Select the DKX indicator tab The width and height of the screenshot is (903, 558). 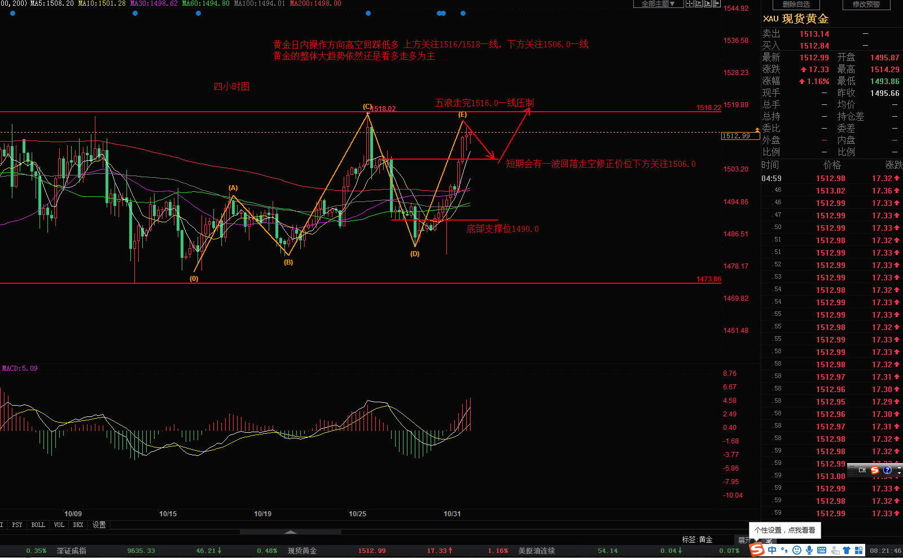[78, 525]
